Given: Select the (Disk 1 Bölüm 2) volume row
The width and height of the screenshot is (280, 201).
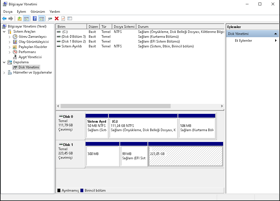Looking at the screenshot, I should (140, 41).
